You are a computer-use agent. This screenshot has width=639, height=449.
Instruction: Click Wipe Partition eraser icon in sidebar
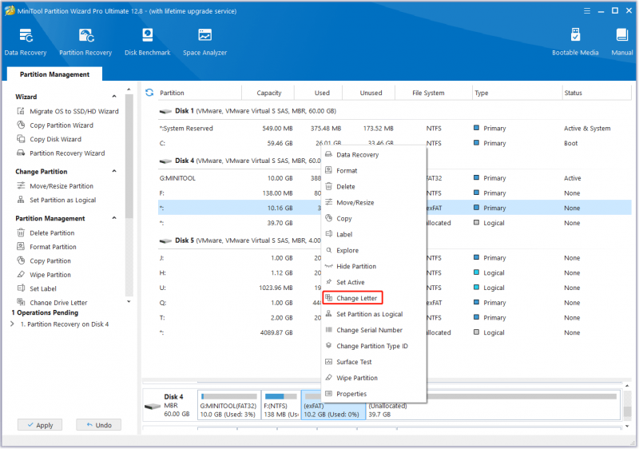[21, 275]
